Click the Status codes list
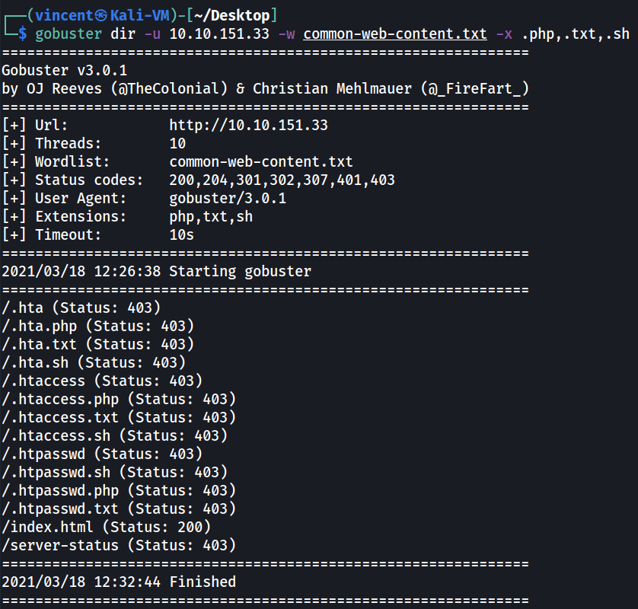The image size is (638, 609). (282, 180)
